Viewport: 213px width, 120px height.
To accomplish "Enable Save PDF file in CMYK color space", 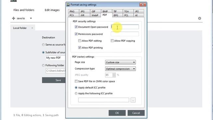I will (x=76, y=81).
